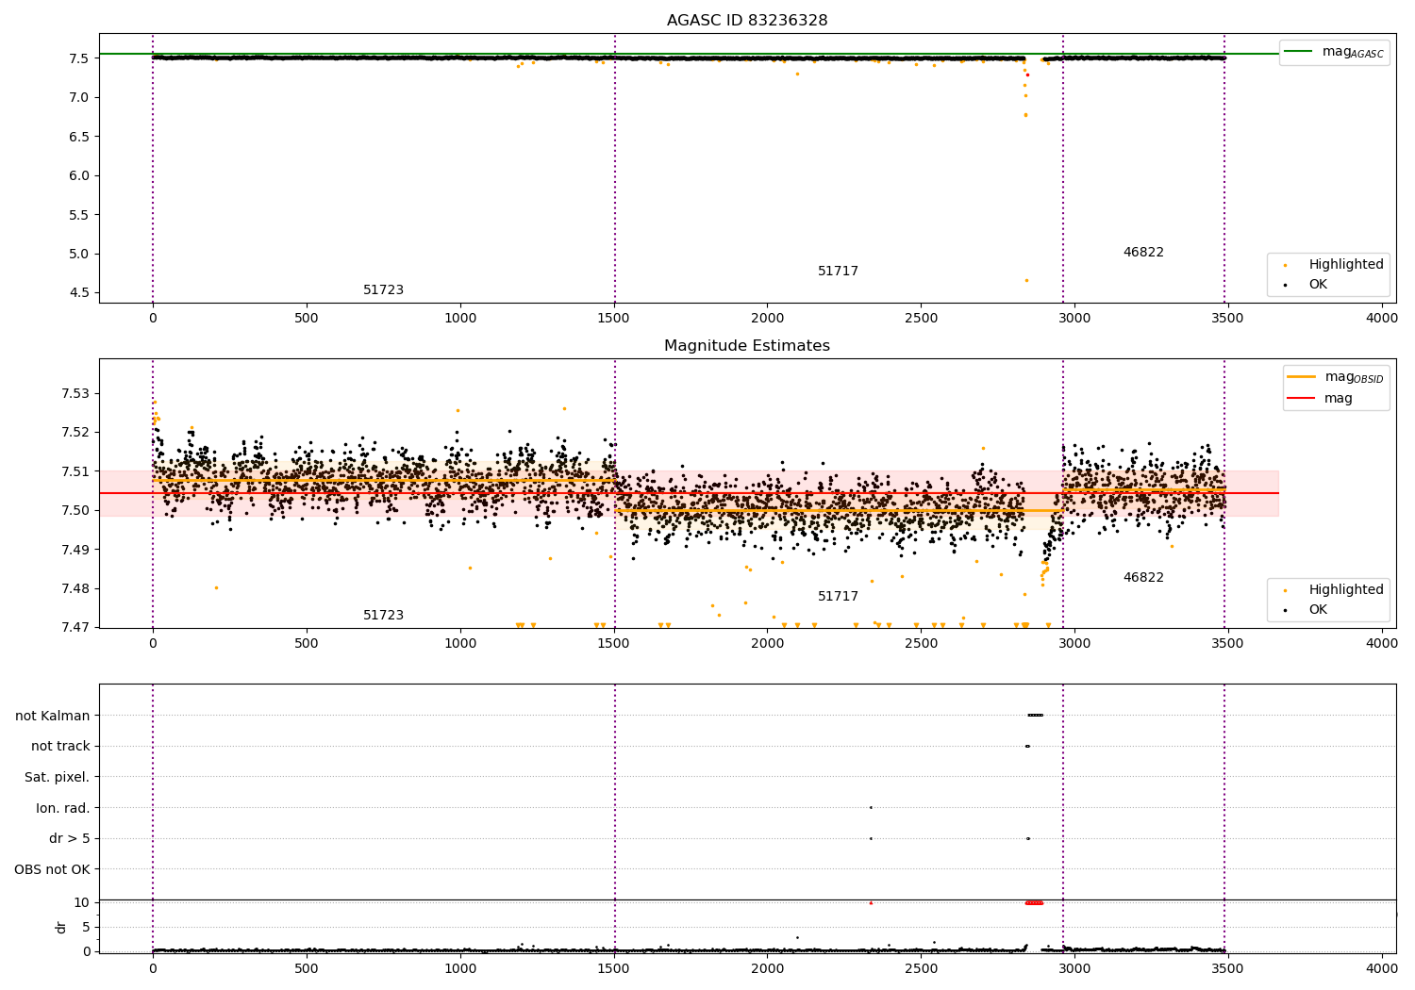The height and width of the screenshot is (990, 1415).
Task: Click OBSID label 51723 in top plot
Action: [383, 290]
